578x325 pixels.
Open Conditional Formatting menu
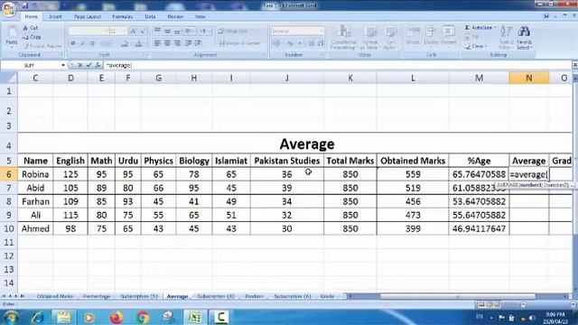(x=344, y=37)
